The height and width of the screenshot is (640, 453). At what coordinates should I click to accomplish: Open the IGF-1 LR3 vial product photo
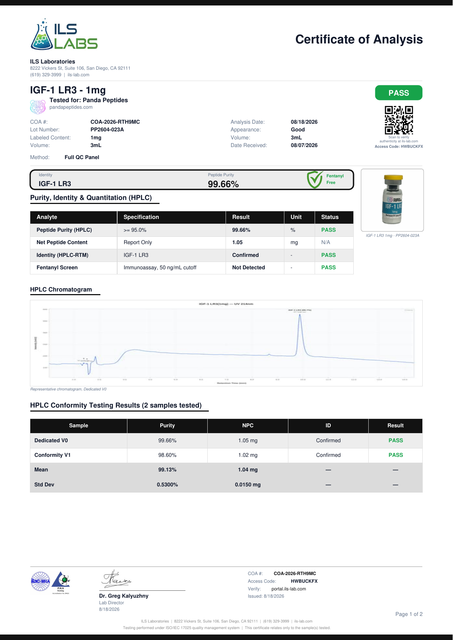pos(392,200)
